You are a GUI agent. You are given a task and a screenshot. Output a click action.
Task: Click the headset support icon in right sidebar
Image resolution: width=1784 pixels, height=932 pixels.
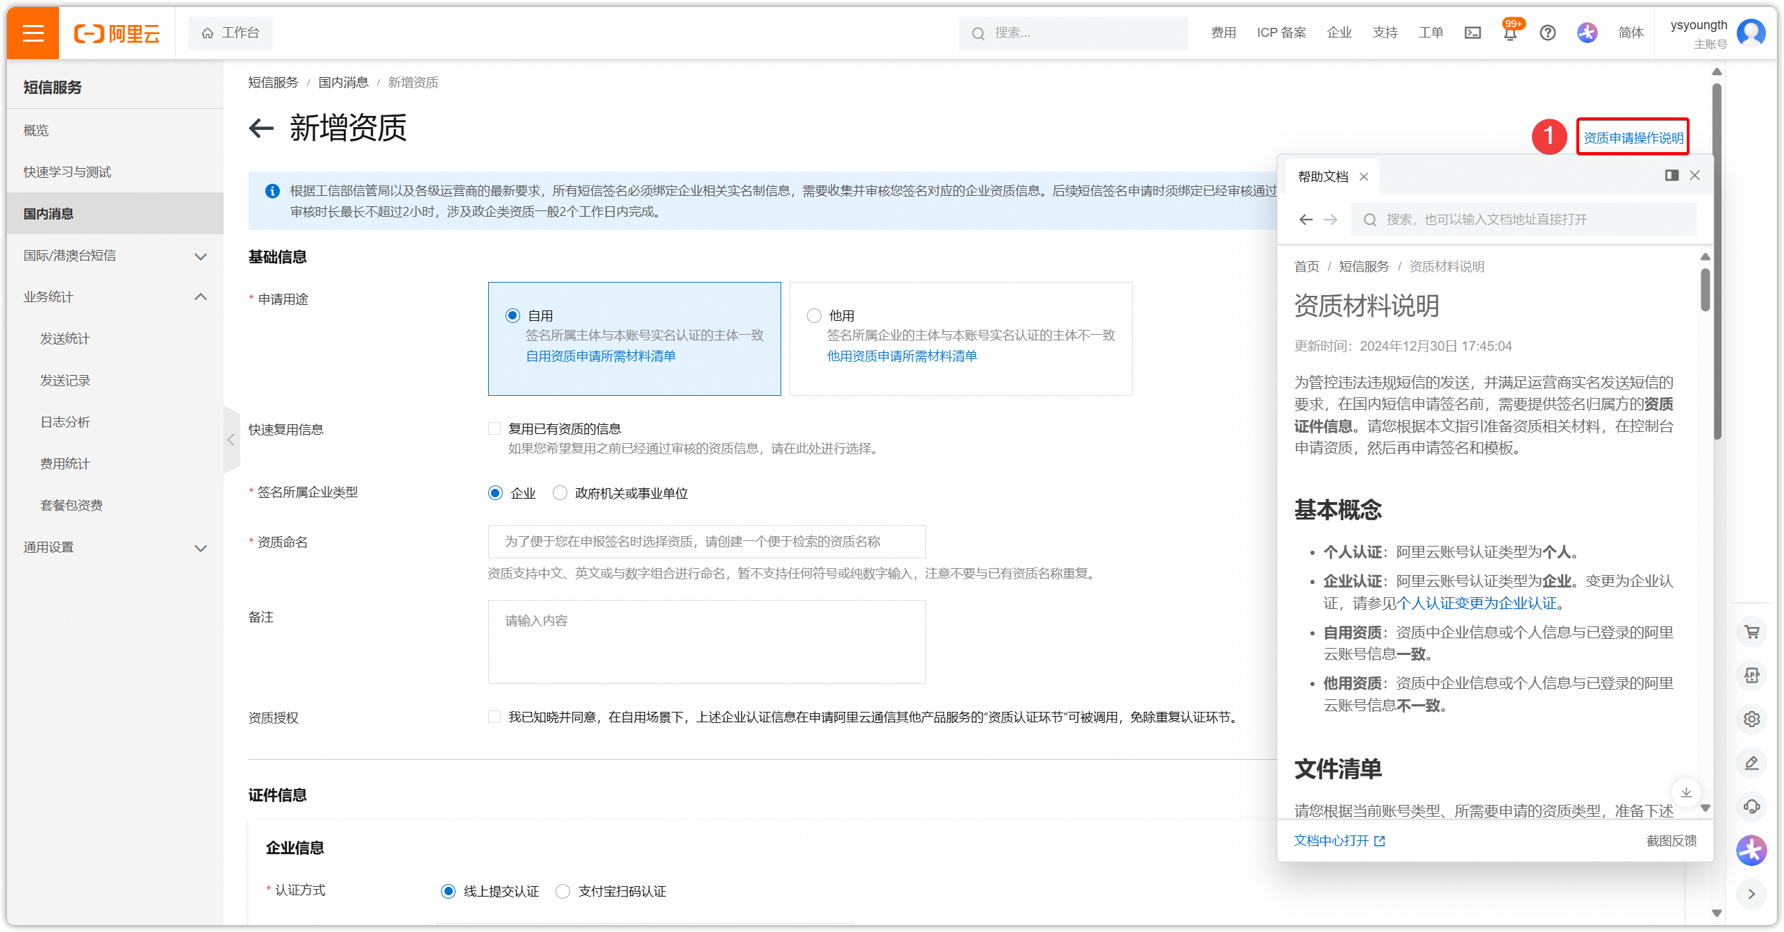(x=1751, y=806)
